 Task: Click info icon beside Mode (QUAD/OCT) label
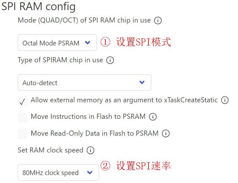158,21
